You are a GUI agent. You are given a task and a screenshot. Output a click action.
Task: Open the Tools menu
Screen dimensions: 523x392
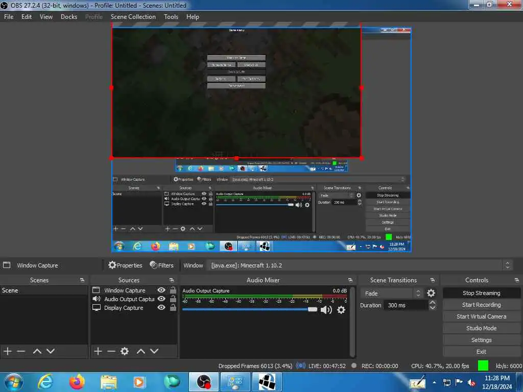pyautogui.click(x=171, y=17)
